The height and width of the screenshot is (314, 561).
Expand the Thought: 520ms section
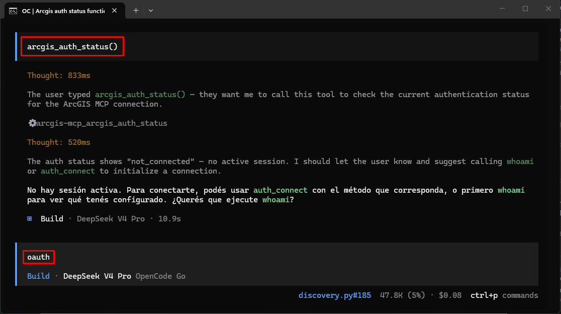click(59, 142)
